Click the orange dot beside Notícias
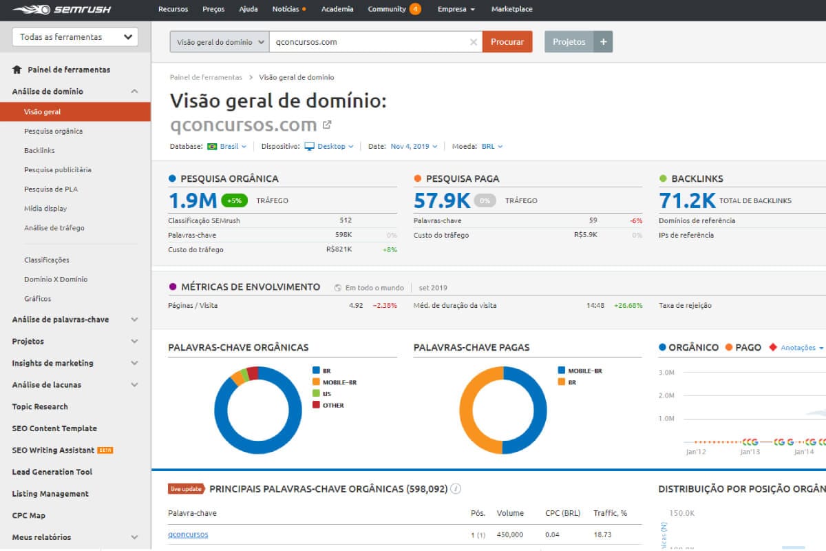Image resolution: width=826 pixels, height=551 pixels. 304,9
